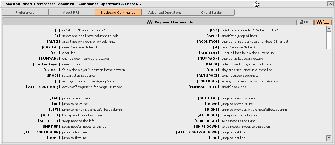This screenshot has width=335, height=145.
Task: Click the keyboard icon beside Keyboard Commands heading
Action: pos(150,22)
